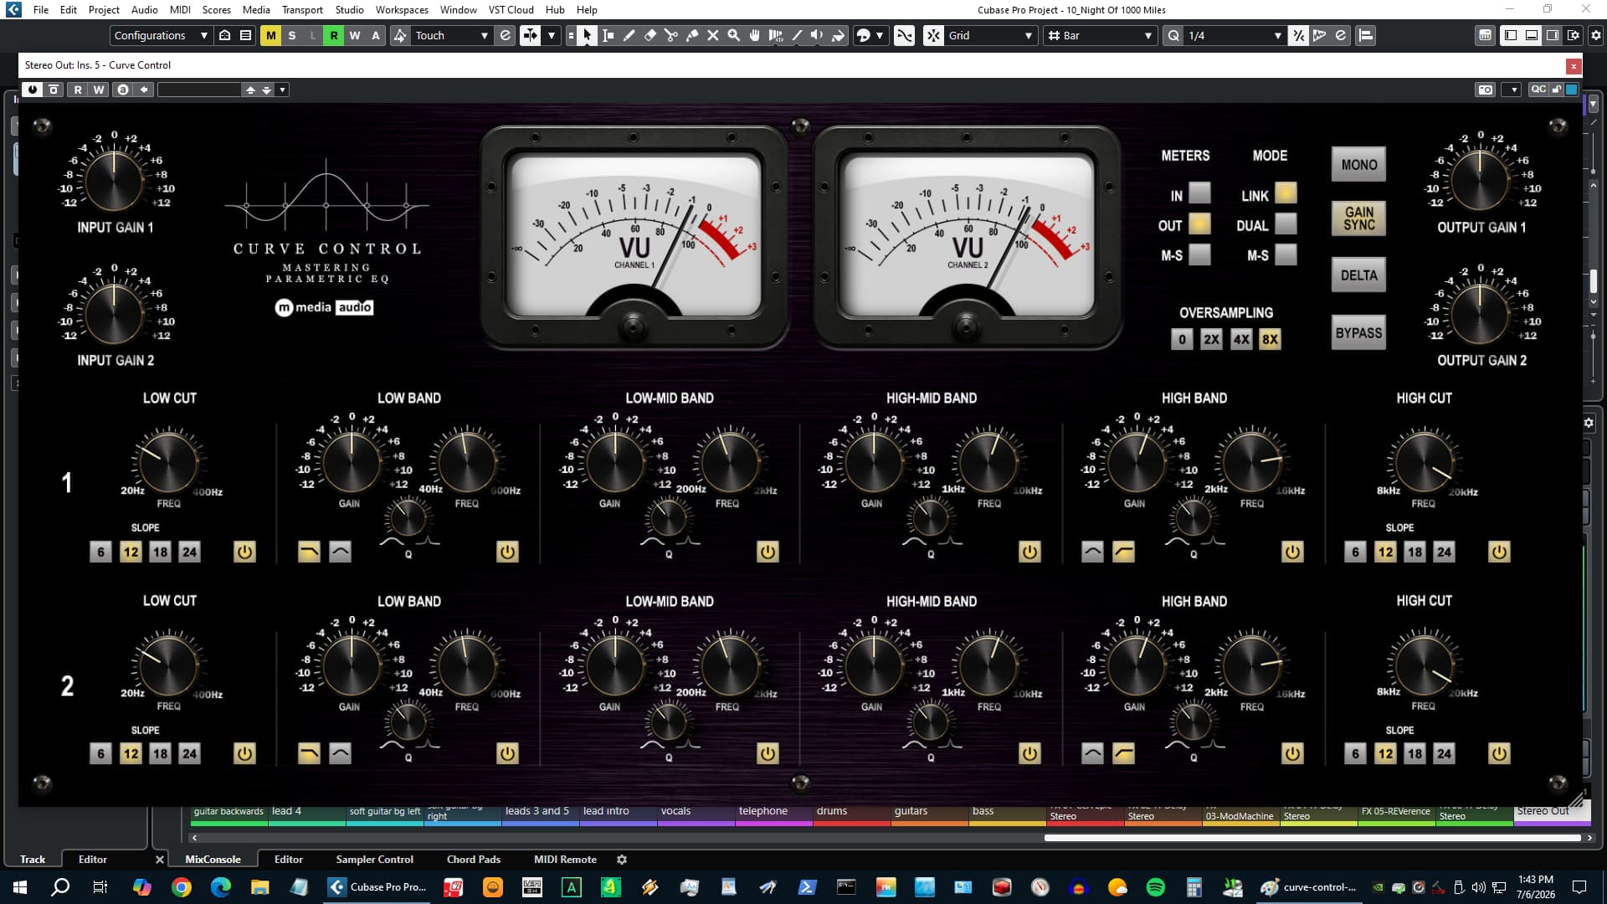This screenshot has height=904, width=1607.
Task: Click the INPUT GAIN 1 knob
Action: (115, 179)
